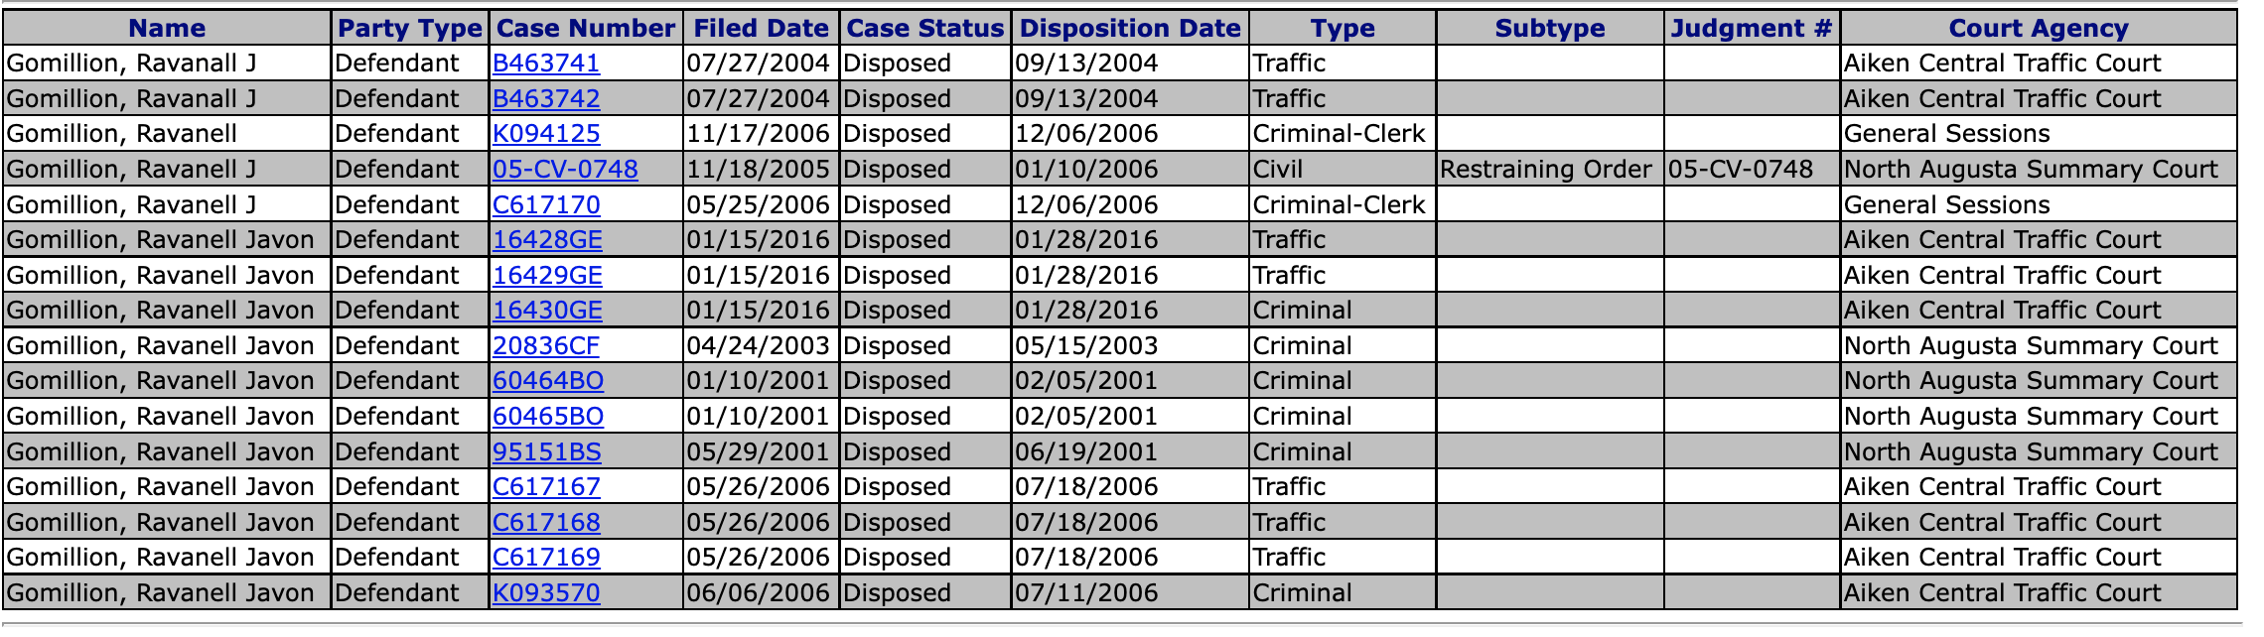Open case number 60464BO link
Viewport: 2264px width, 637px height.
pos(548,381)
